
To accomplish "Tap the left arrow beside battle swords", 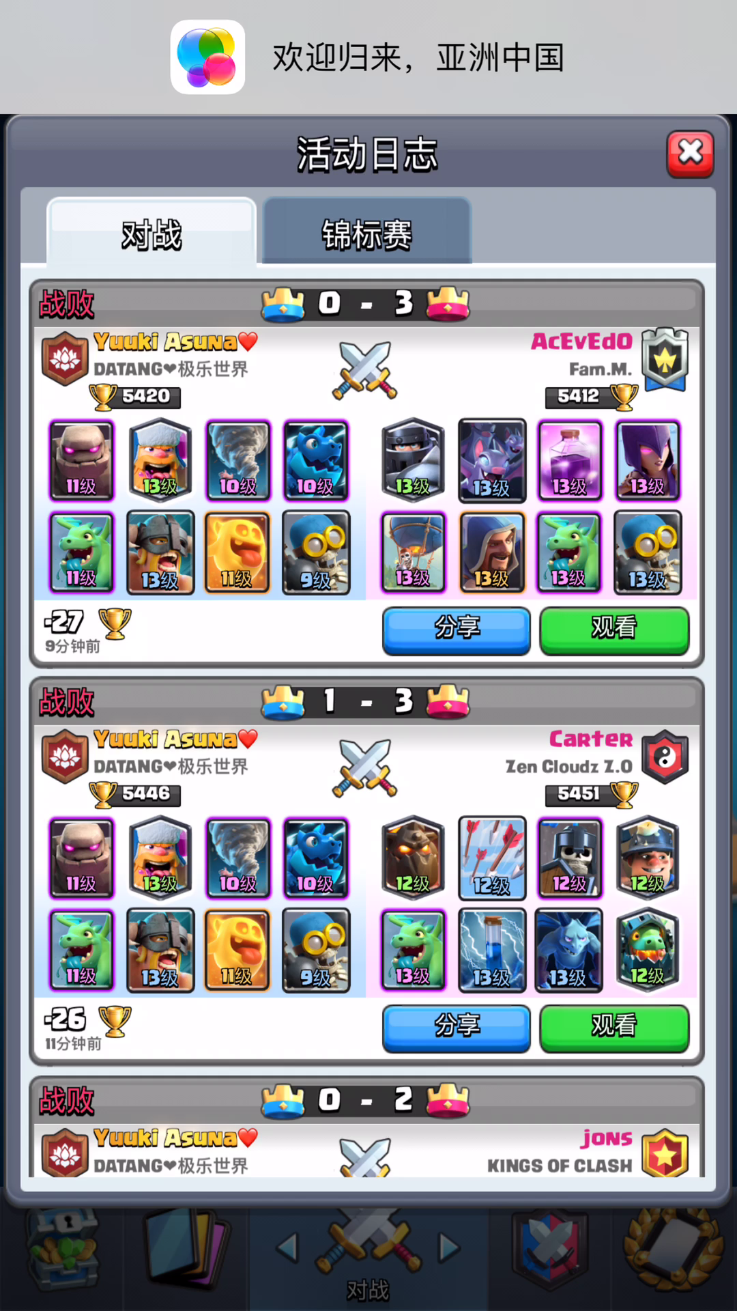I will pos(287,1247).
